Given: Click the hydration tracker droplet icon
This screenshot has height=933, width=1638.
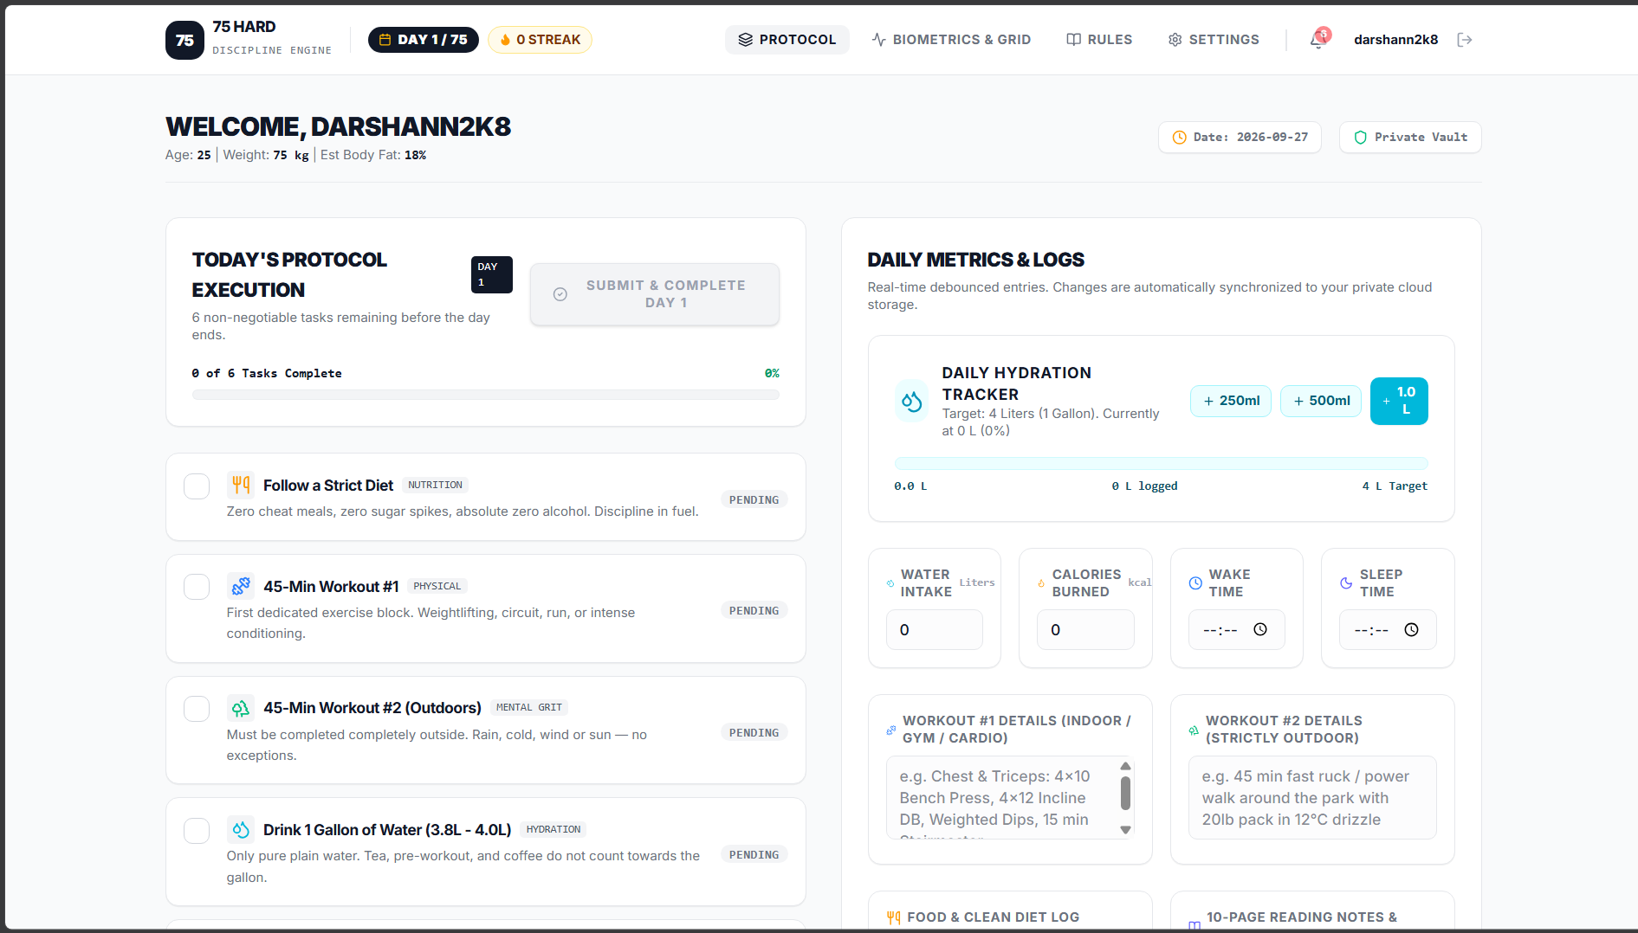Looking at the screenshot, I should click(911, 401).
